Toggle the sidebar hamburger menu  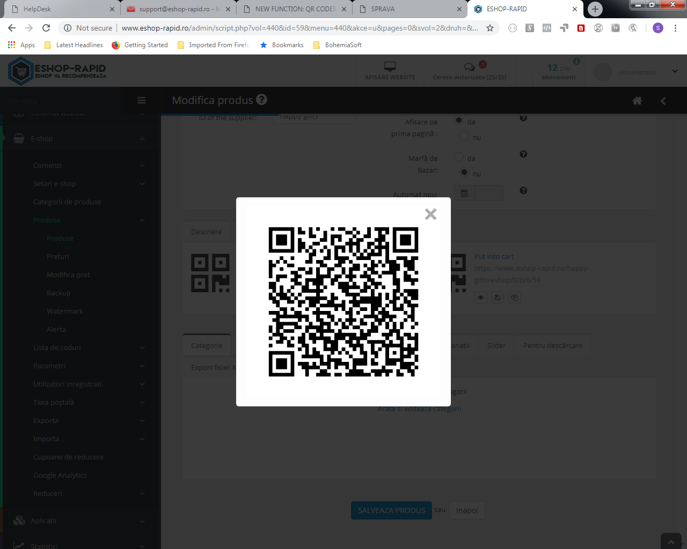pos(142,100)
